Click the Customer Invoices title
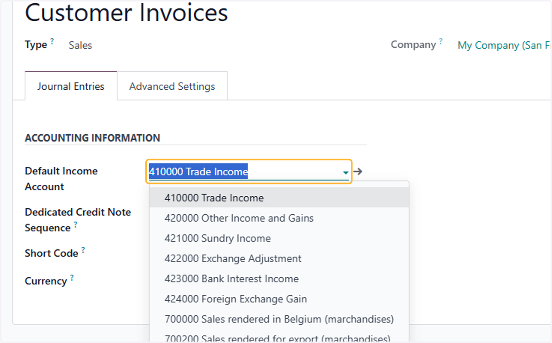Image resolution: width=552 pixels, height=343 pixels. click(x=126, y=13)
